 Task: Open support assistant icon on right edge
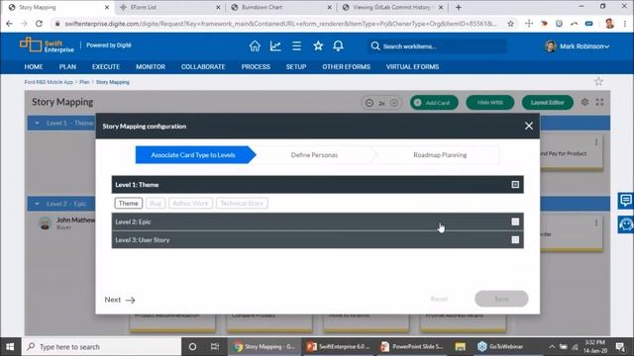[625, 224]
